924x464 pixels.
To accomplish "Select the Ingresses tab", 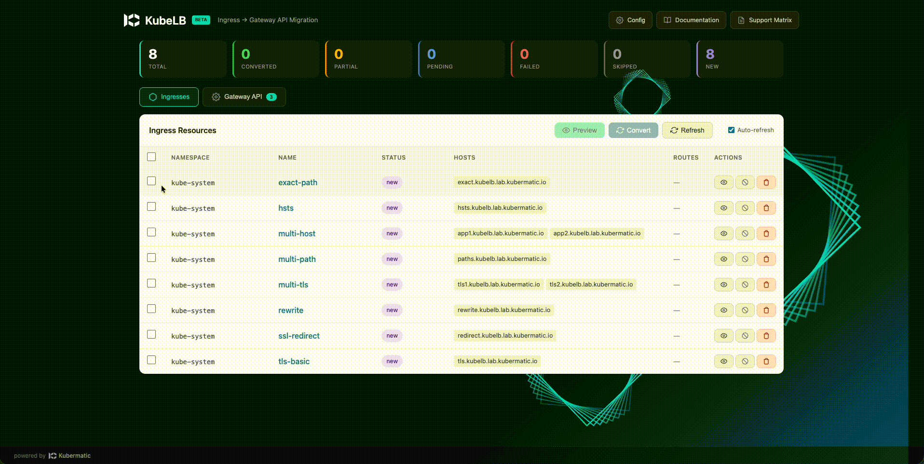I will (168, 96).
